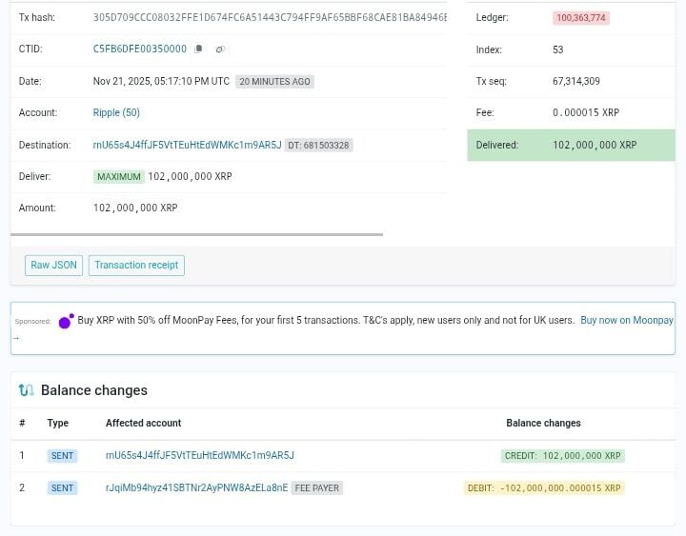
Task: Open fee payer account rJqiMb94hyz41SBTNr2AyPNW8AzELa8nE
Action: tap(196, 487)
